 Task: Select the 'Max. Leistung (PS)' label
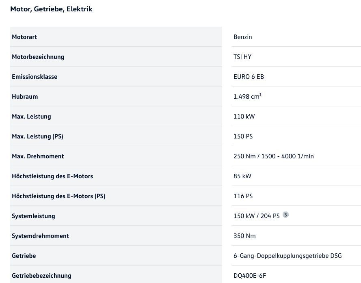click(x=37, y=136)
